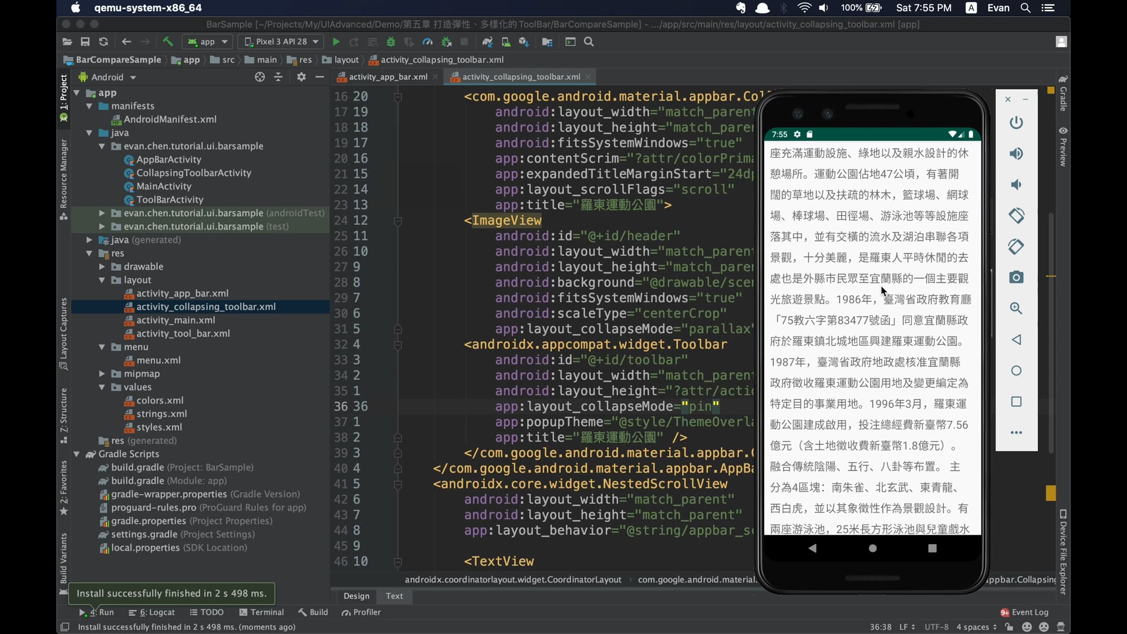The image size is (1127, 634).
Task: Switch to the Design view tab
Action: [x=356, y=596]
